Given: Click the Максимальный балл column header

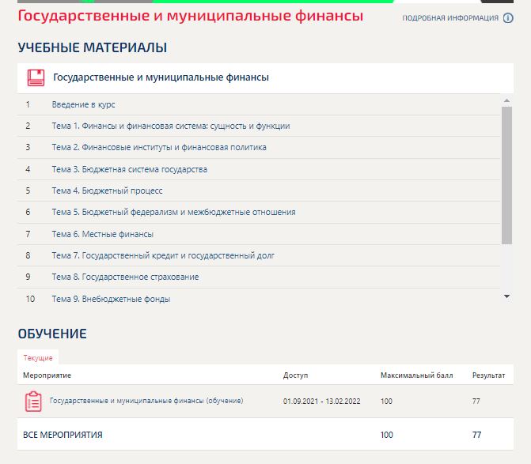Looking at the screenshot, I should 416,375.
